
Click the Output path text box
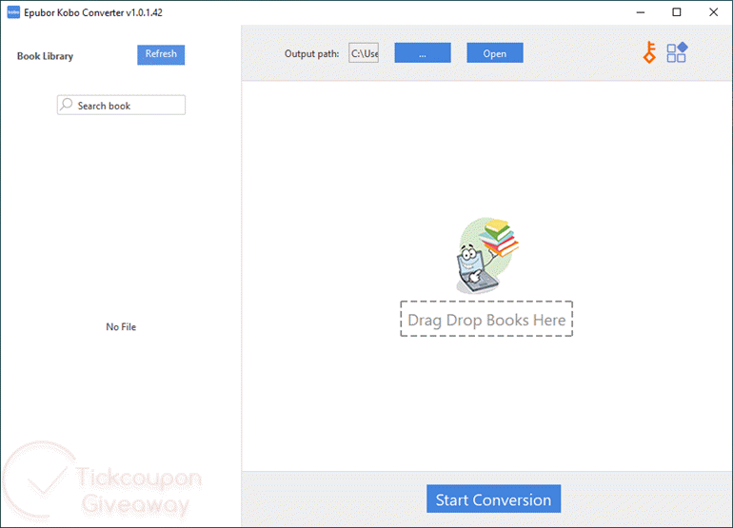(x=364, y=53)
